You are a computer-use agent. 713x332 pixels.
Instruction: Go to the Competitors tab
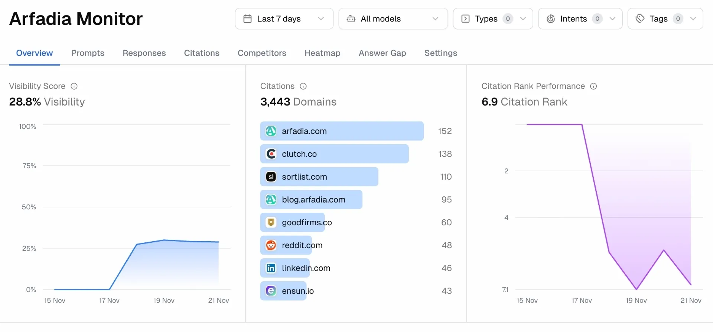tap(262, 53)
